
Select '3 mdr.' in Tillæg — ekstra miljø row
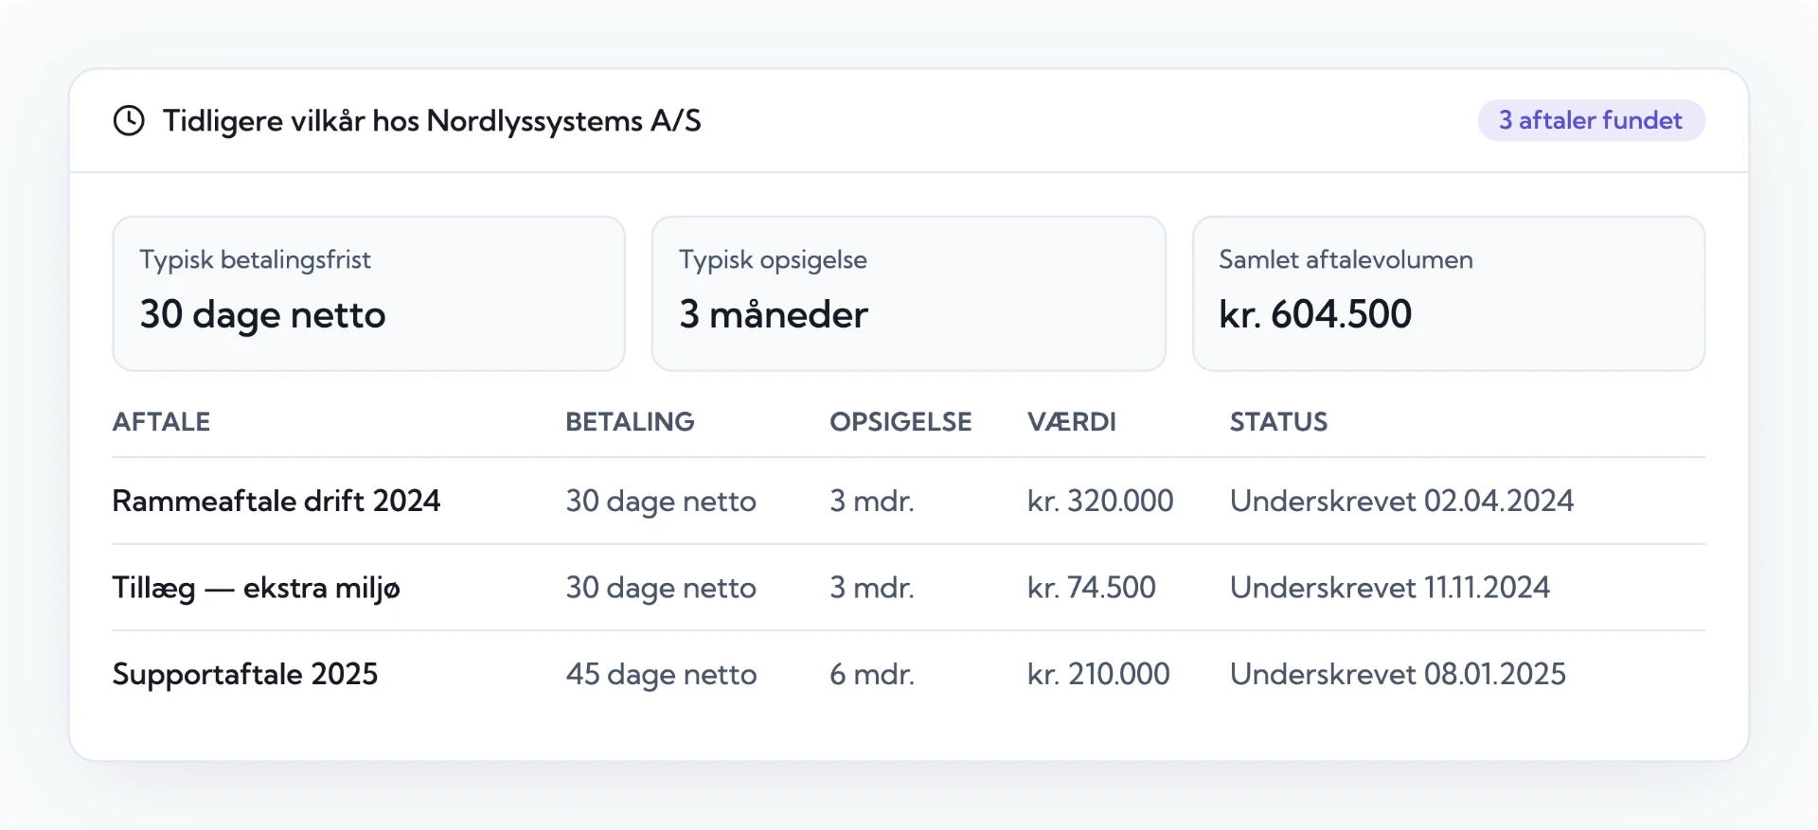(x=872, y=588)
